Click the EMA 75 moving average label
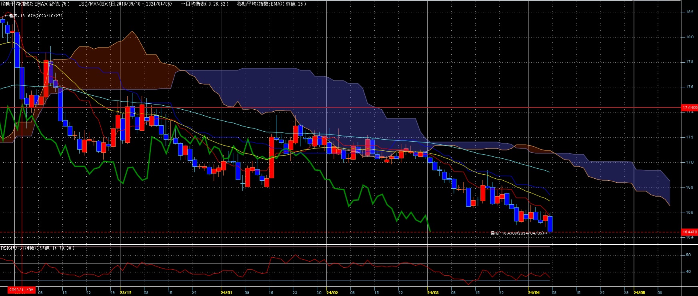Viewport: 698px width, 296px height. point(35,4)
